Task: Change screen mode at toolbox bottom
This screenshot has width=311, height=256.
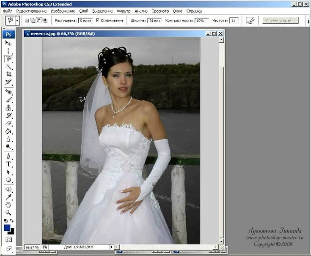Action: coord(8,248)
